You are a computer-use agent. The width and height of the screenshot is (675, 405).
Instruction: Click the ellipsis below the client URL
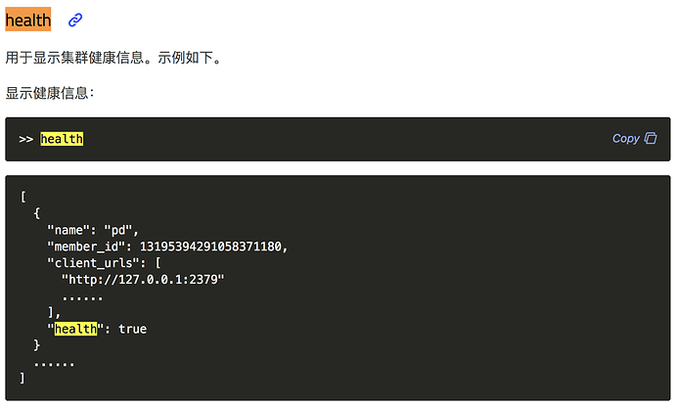pos(82,295)
